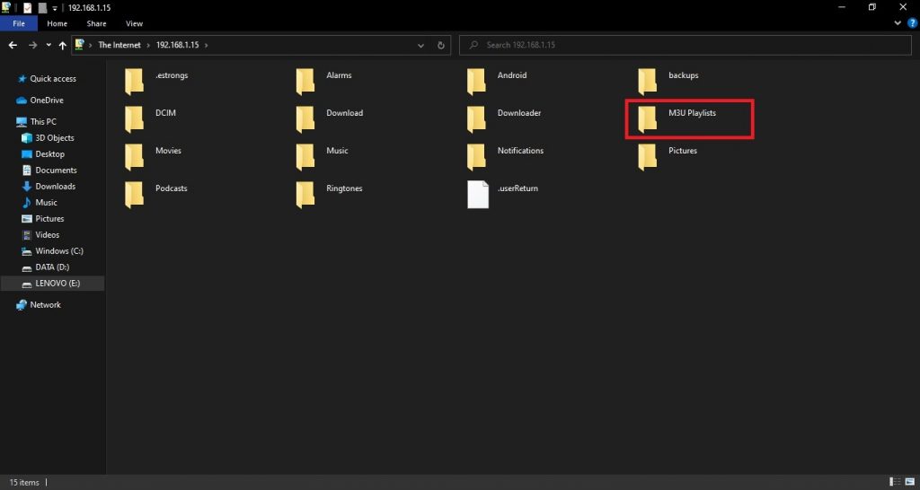Open the Downloader folder icon
This screenshot has height=490, width=920.
click(x=476, y=119)
